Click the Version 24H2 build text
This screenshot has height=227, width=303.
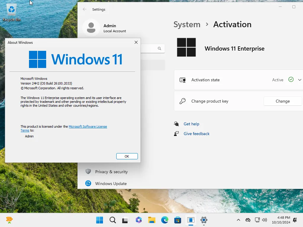46,83
